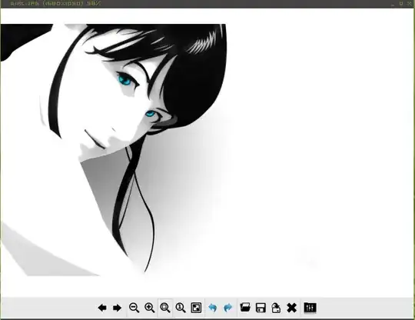This screenshot has width=415, height=320.
Task: Go to the next image with the right arrow
Action: [118, 308]
